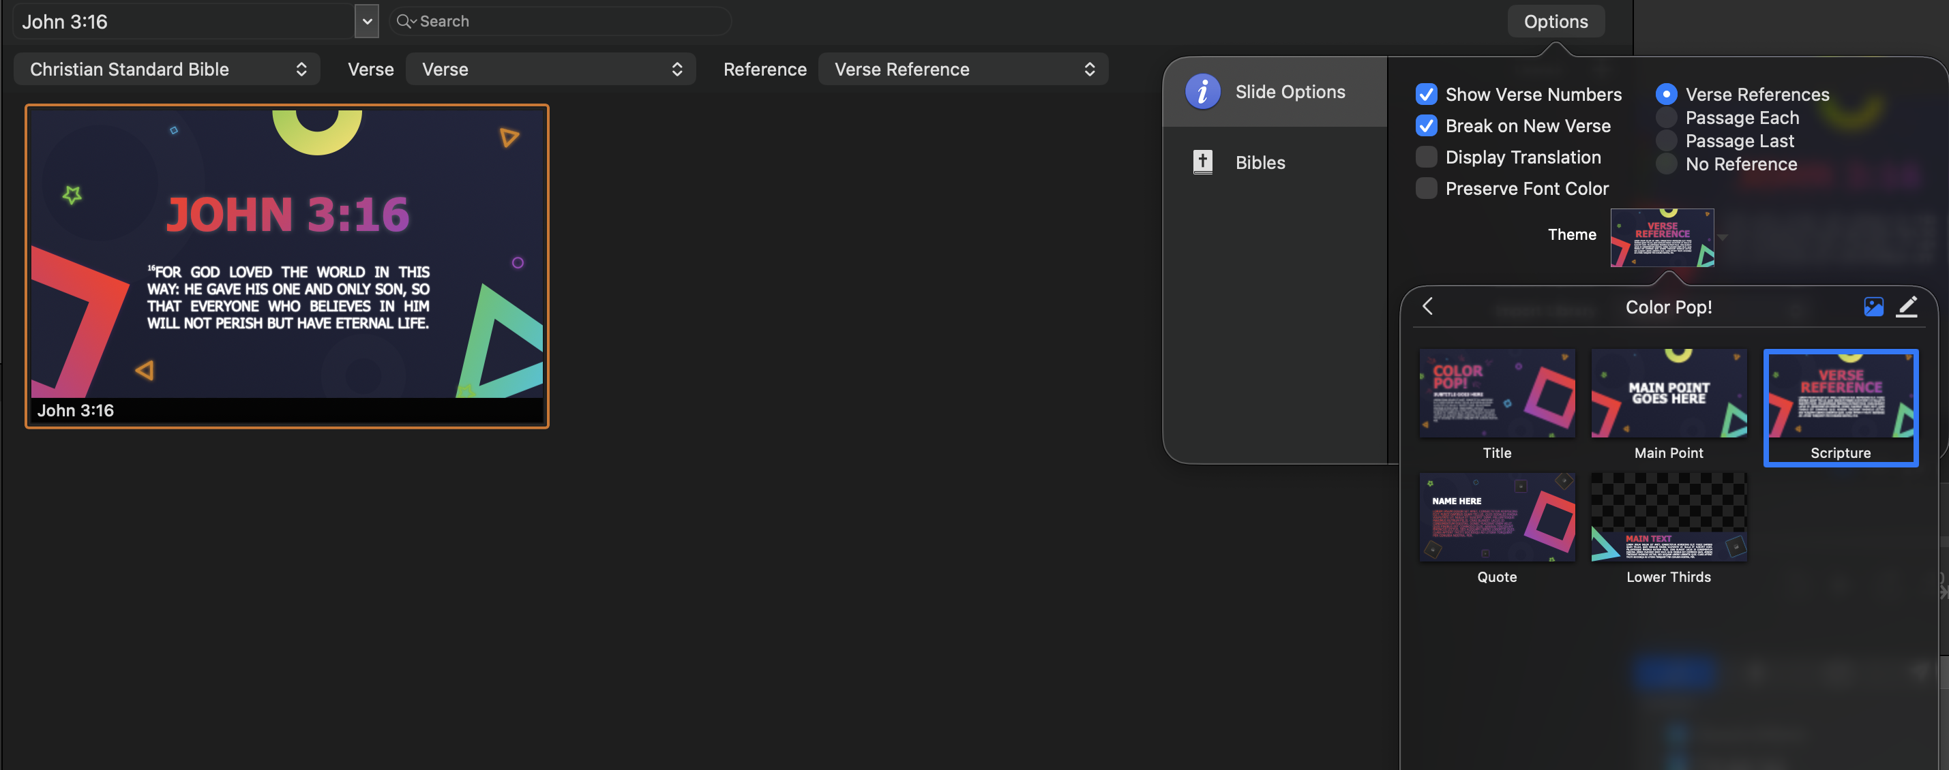Click the Options button

[1556, 21]
